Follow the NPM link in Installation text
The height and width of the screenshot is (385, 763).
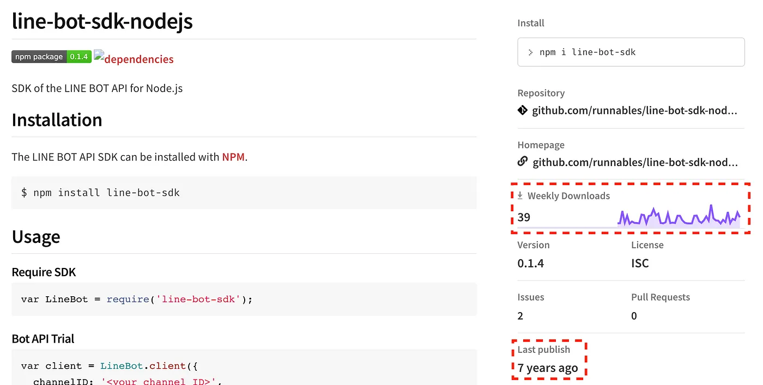click(233, 157)
